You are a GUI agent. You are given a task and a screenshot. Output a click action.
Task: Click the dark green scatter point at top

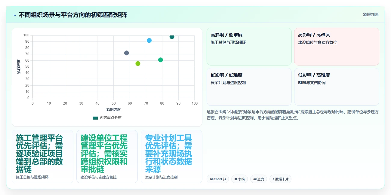pos(172,37)
